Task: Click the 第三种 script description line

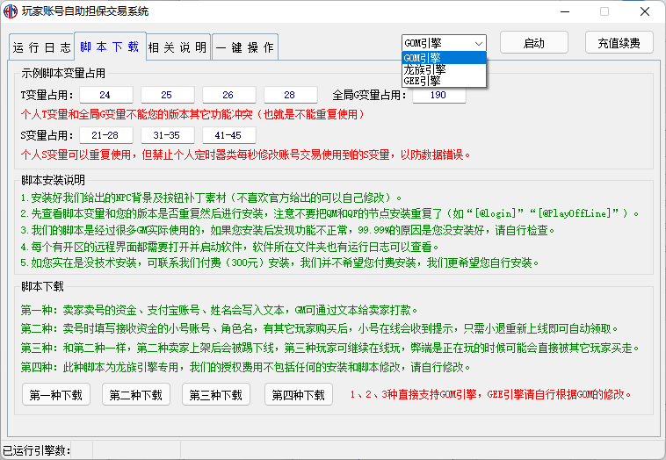Action: (330, 348)
